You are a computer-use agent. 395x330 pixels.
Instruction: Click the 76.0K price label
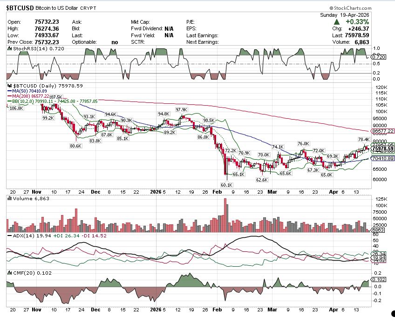[303, 143]
